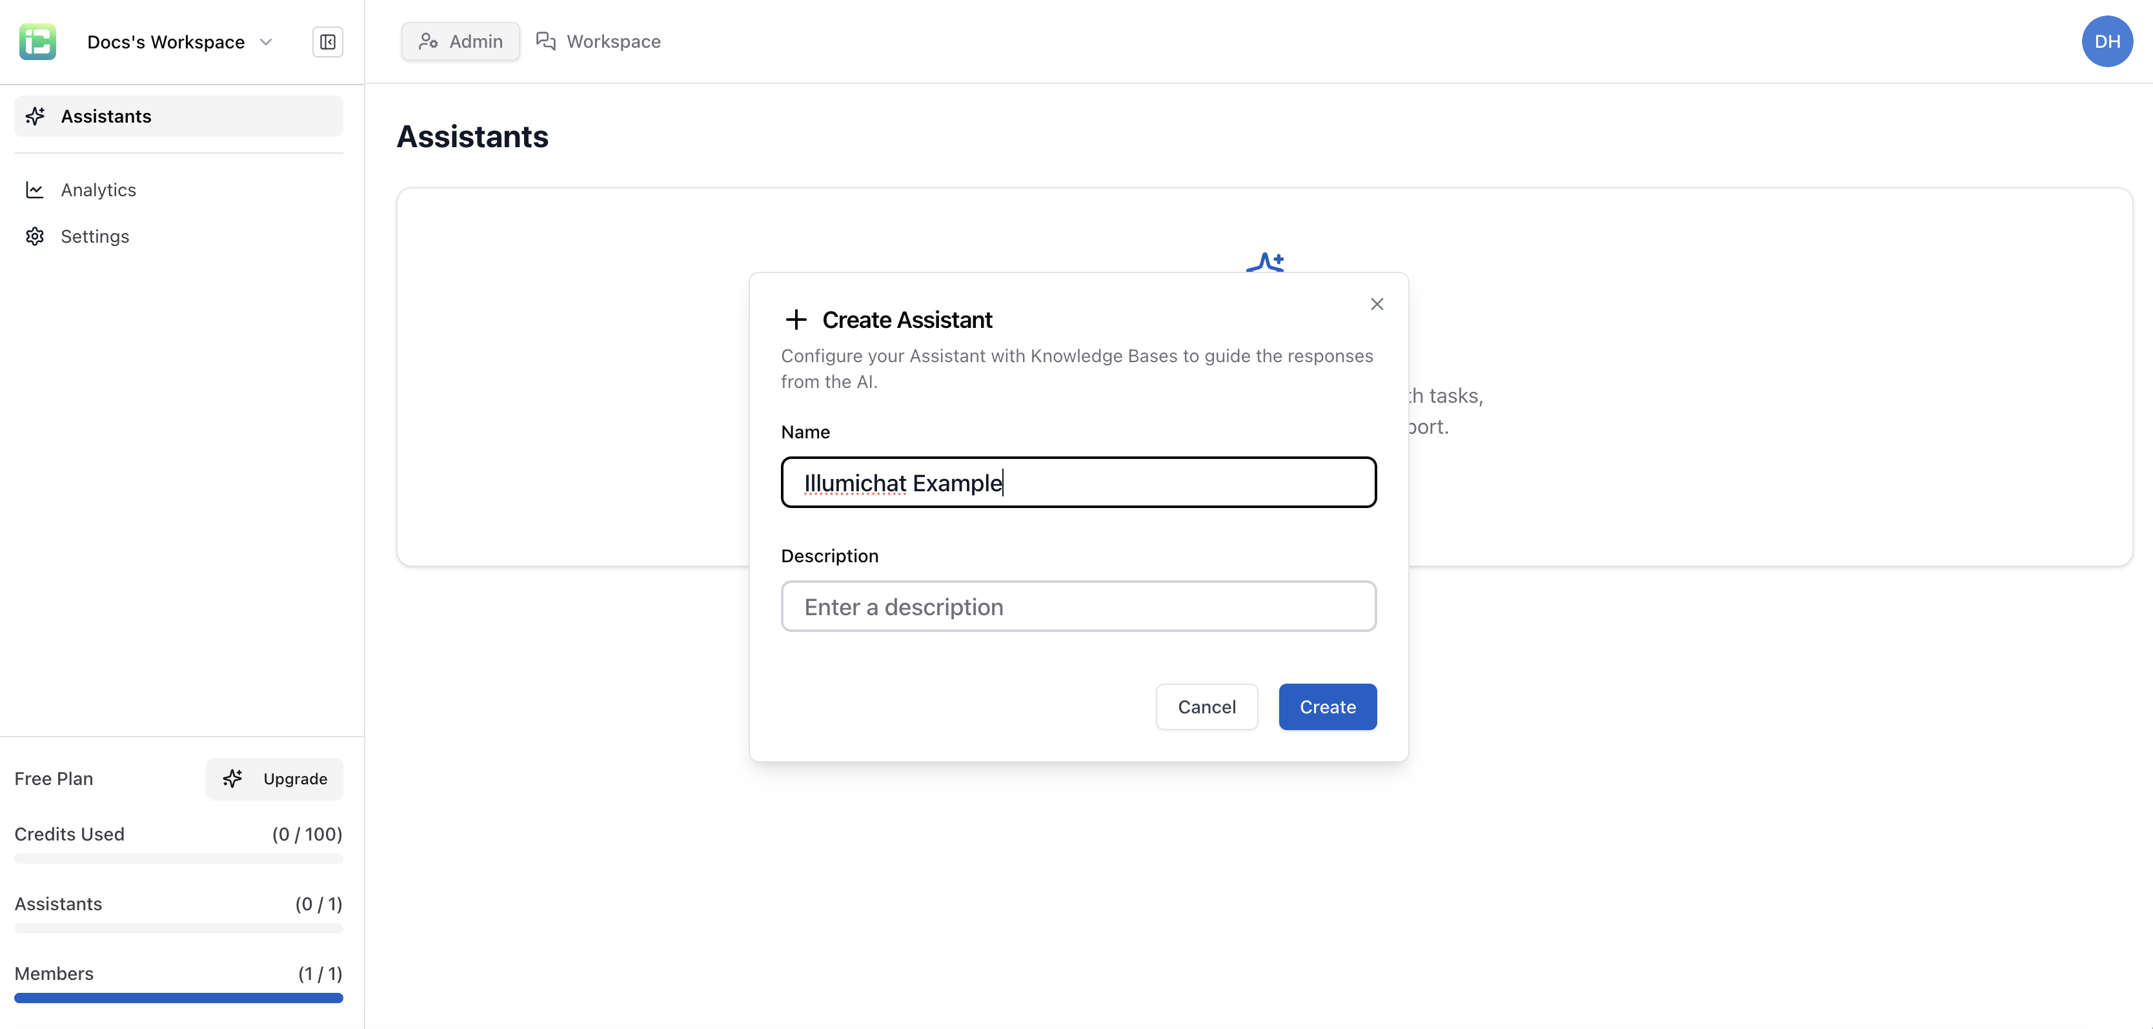Open Settings using the gear icon

point(34,236)
